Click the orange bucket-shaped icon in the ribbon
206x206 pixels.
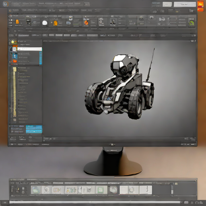tap(17, 22)
